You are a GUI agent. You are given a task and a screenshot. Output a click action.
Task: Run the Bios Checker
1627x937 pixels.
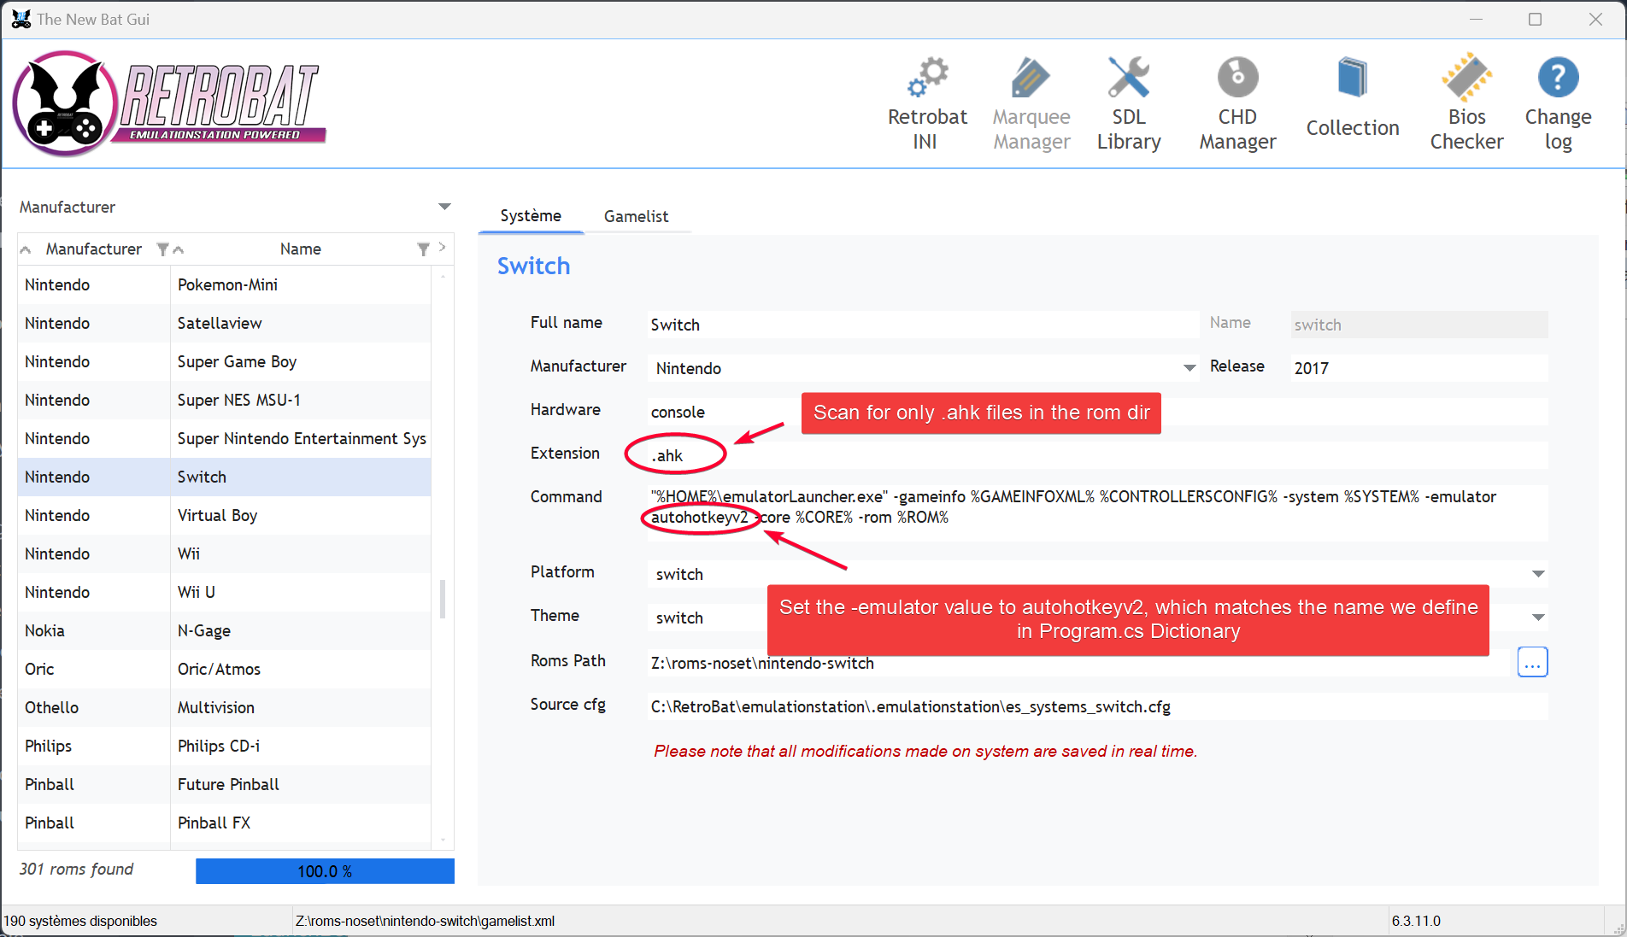pyautogui.click(x=1466, y=104)
